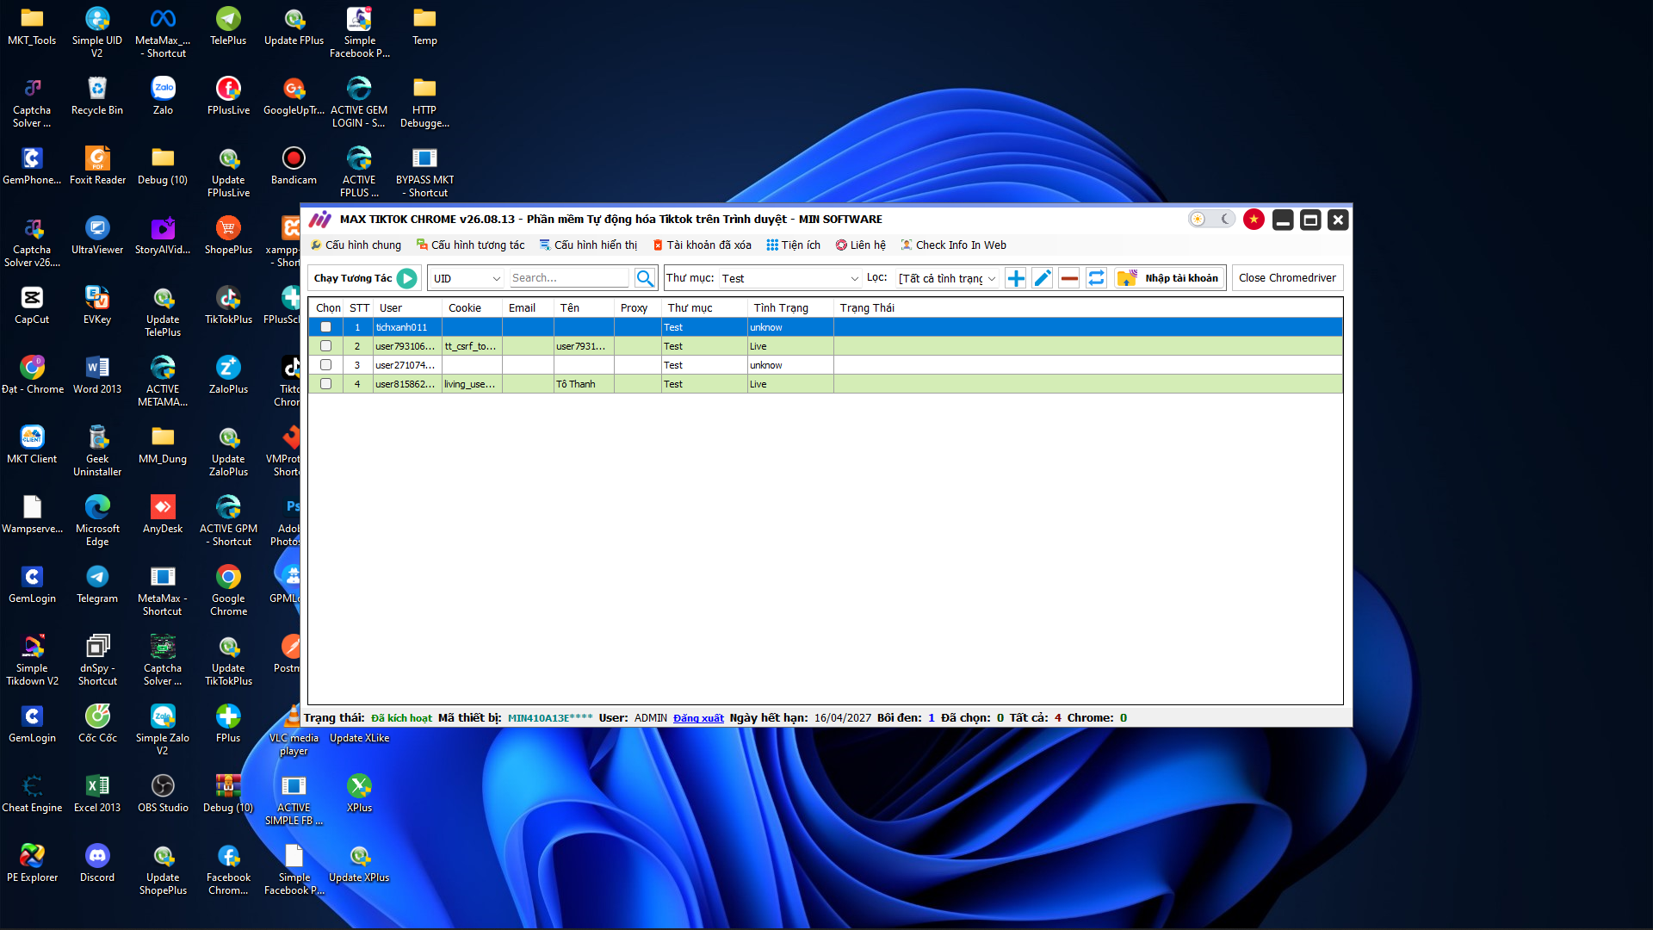Open Liên hệ menu

[x=860, y=245]
